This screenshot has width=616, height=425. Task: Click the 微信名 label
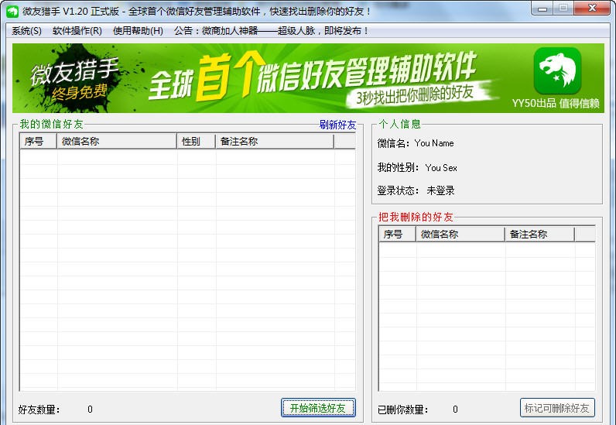(394, 143)
